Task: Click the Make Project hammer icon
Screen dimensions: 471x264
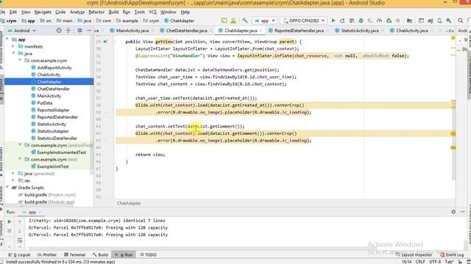Action: point(245,21)
